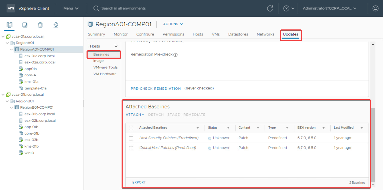Switch to the VMs tab
This screenshot has width=383, height=190.
pyautogui.click(x=216, y=34)
